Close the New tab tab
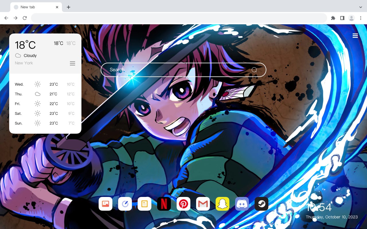367x229 pixels. tap(57, 7)
